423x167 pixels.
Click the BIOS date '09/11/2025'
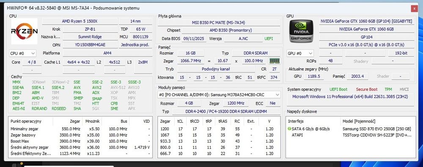[x=194, y=38]
